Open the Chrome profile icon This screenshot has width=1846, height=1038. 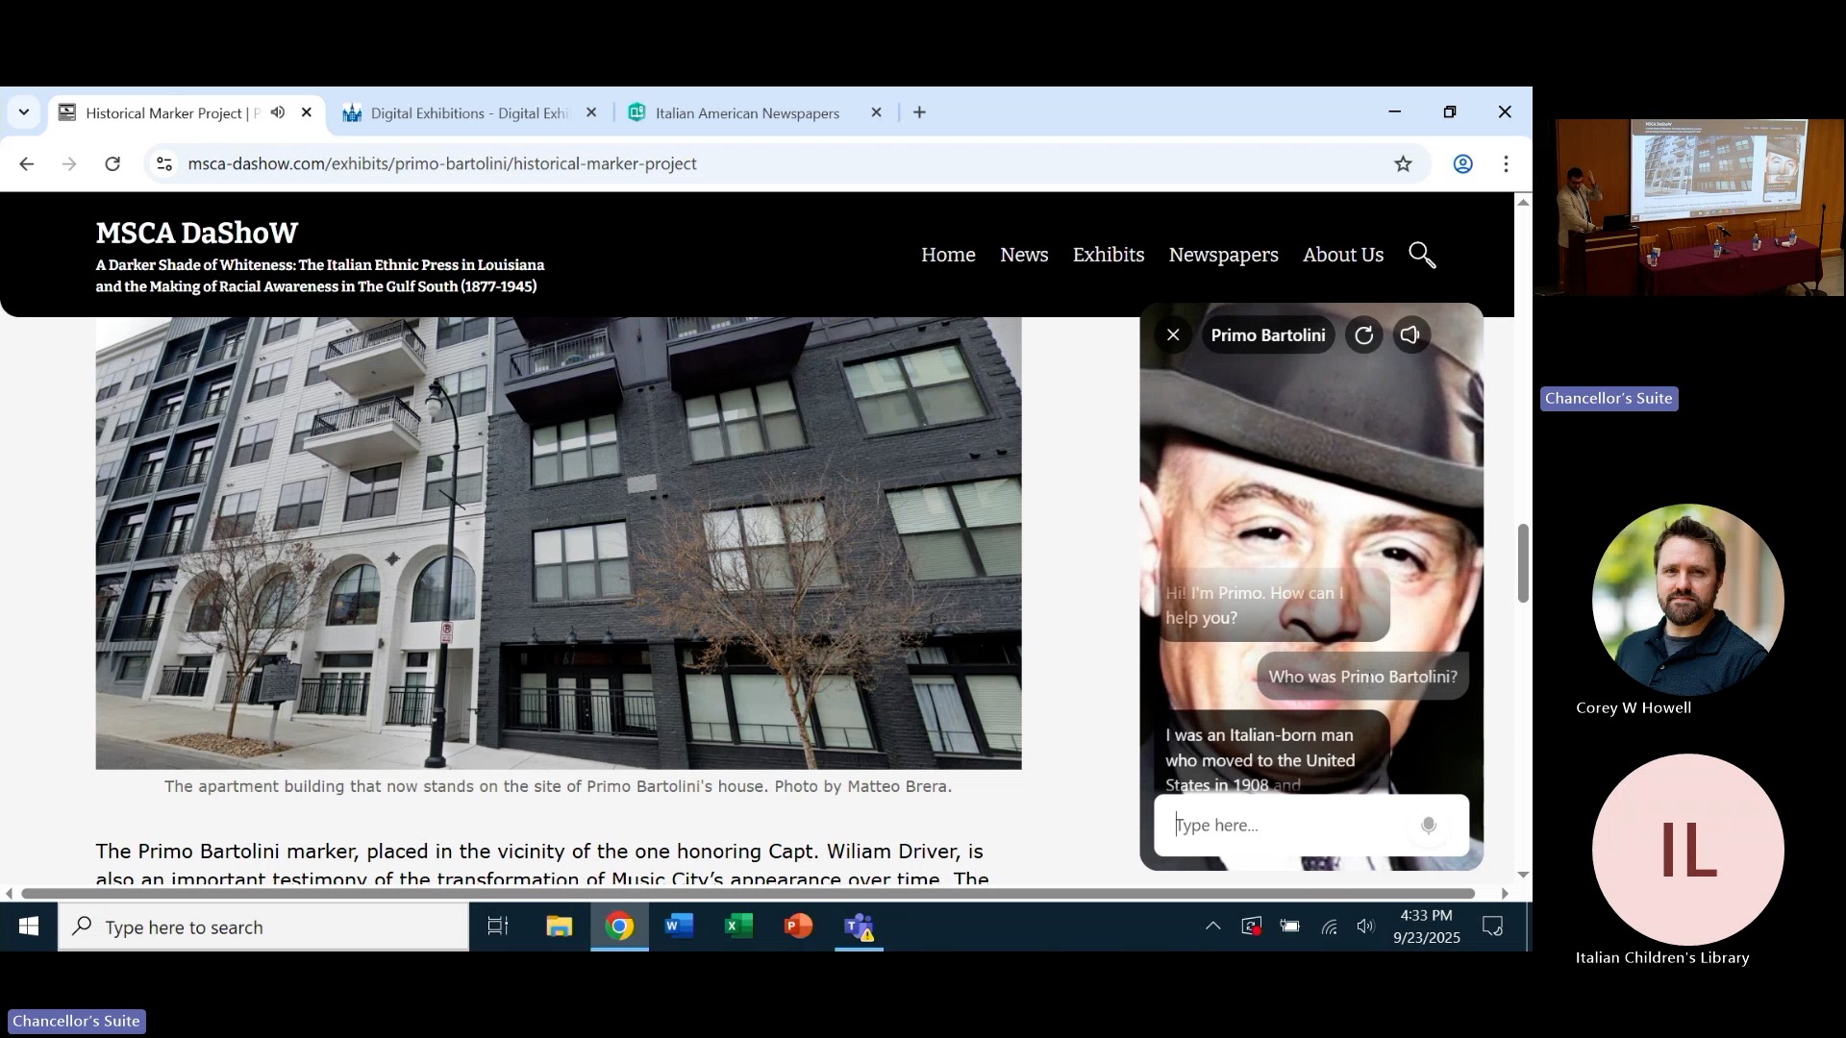(x=1462, y=164)
